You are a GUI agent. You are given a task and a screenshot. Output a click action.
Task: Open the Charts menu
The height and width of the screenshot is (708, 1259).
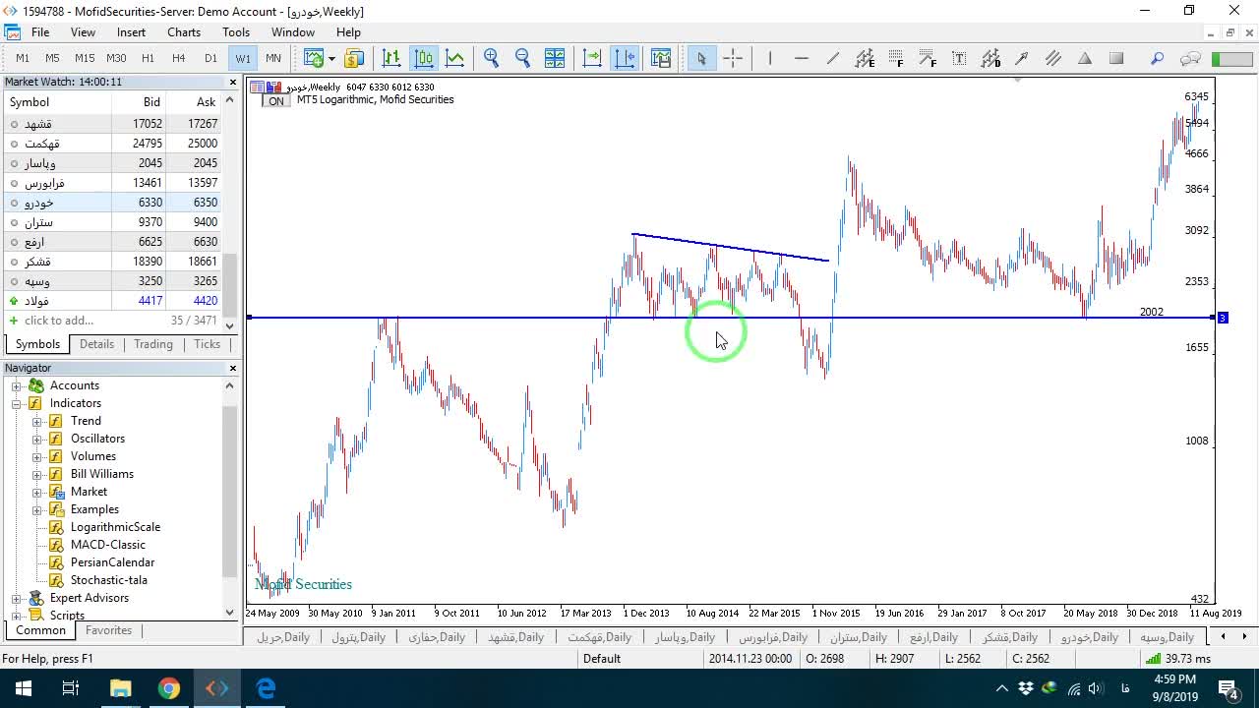184,32
